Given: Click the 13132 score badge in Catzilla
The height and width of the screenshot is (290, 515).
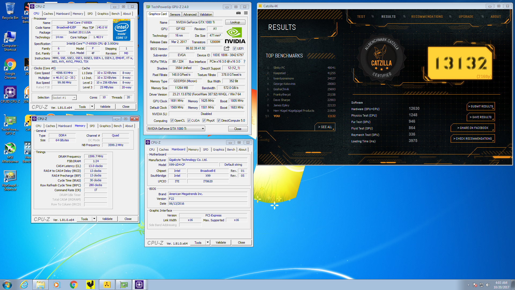Looking at the screenshot, I should [460, 63].
